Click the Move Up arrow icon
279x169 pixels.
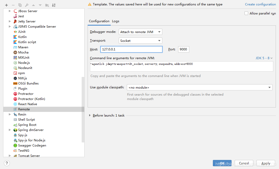(x=33, y=5)
